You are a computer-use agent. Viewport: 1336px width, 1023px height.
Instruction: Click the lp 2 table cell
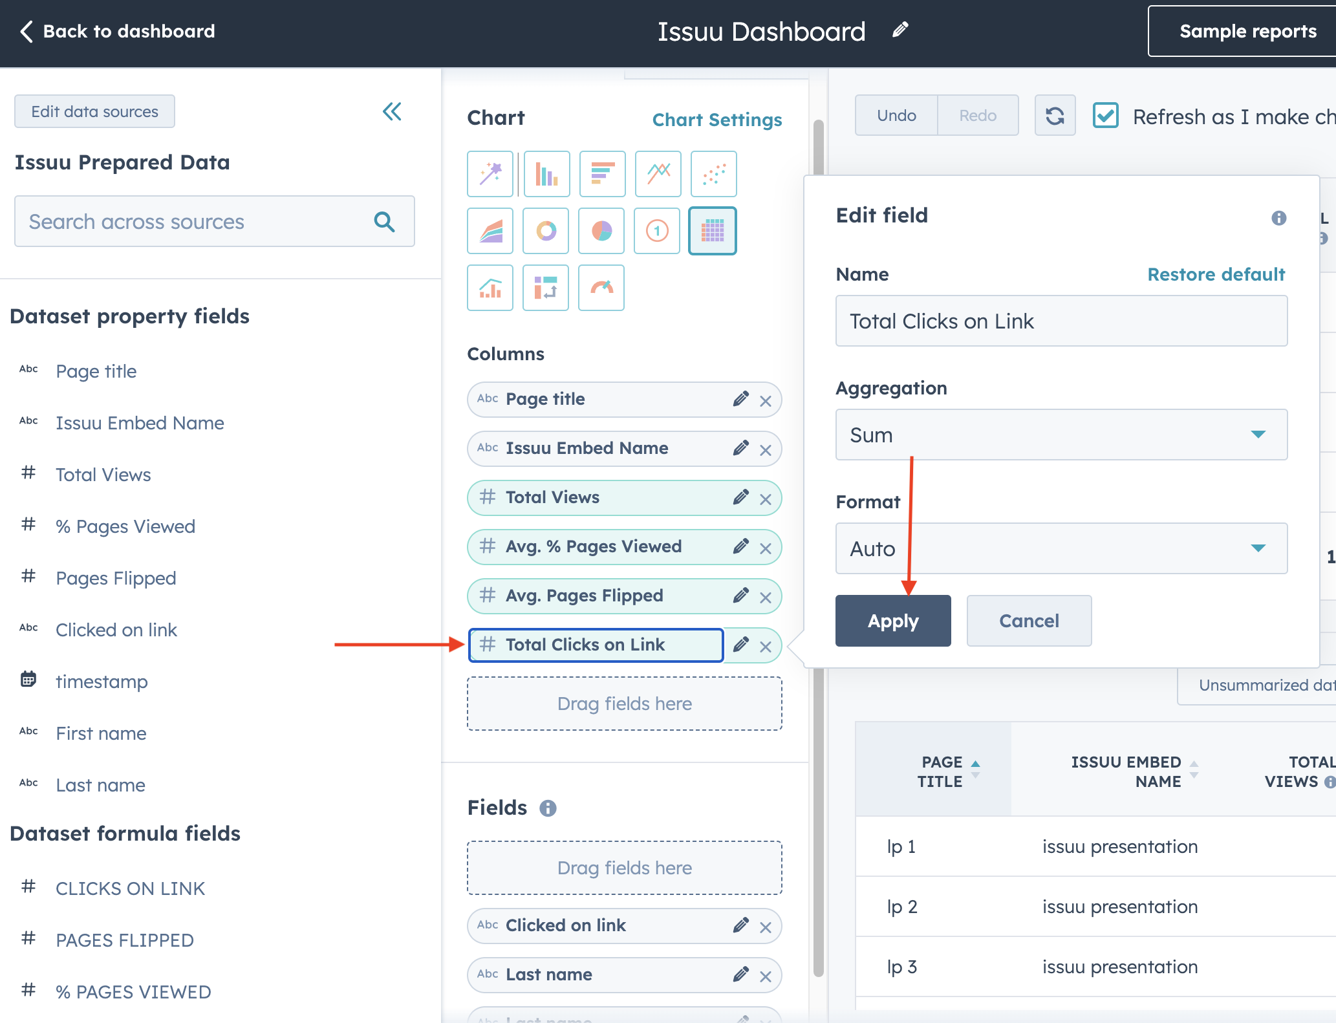tap(902, 907)
